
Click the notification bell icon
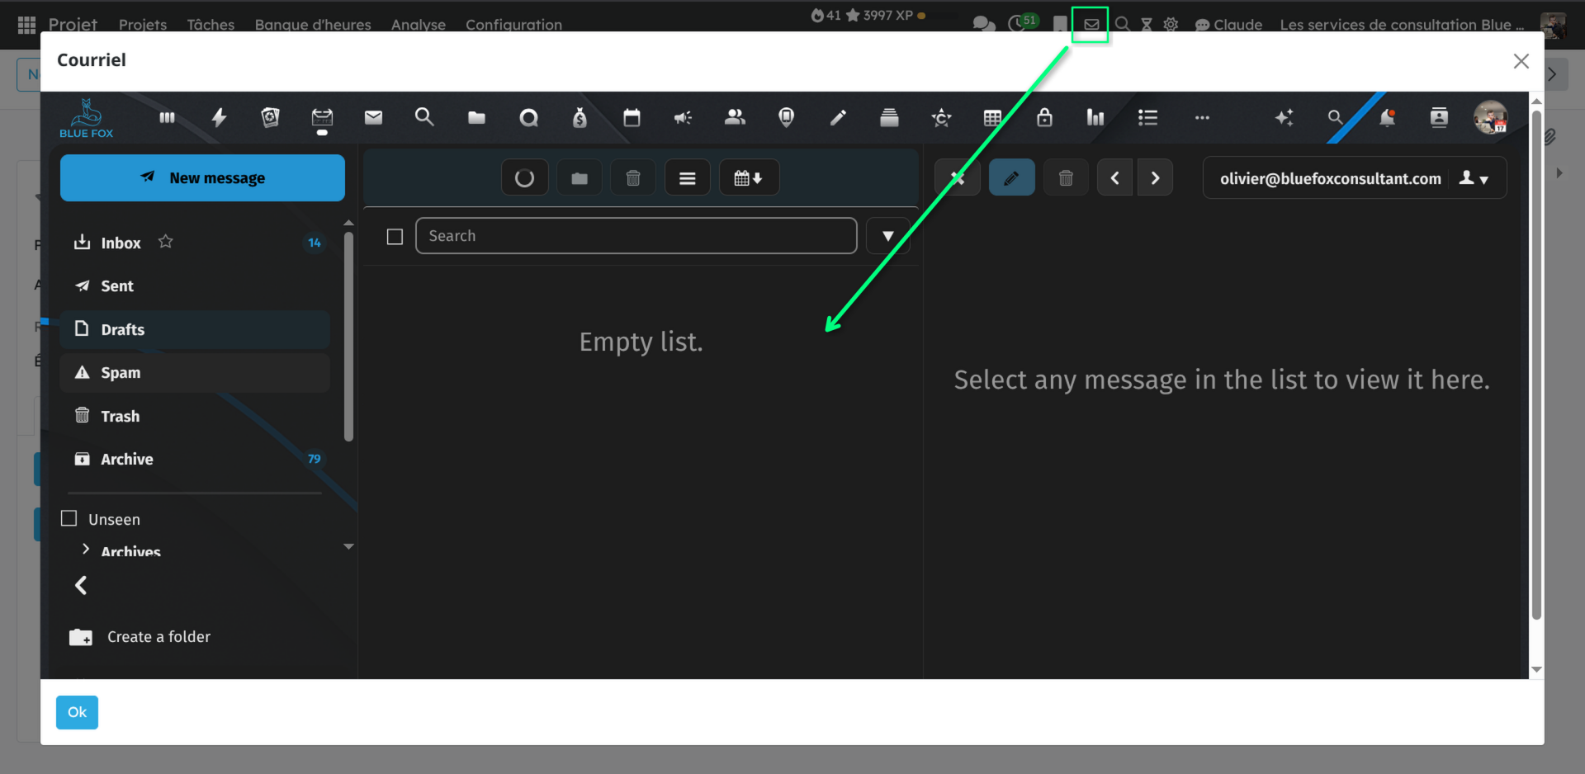click(x=1387, y=118)
